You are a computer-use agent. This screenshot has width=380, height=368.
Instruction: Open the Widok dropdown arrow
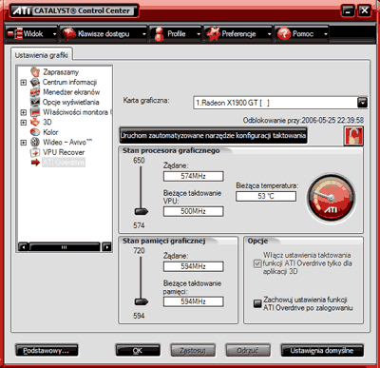[x=54, y=34]
